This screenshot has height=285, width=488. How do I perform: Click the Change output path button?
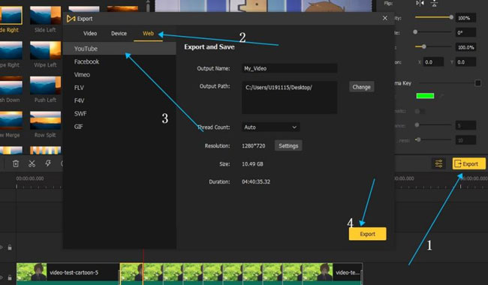click(x=361, y=87)
